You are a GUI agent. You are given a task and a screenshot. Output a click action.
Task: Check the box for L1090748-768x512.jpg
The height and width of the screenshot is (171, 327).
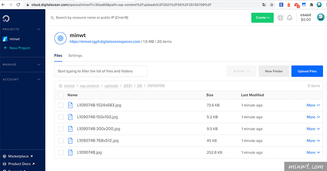[x=61, y=141]
